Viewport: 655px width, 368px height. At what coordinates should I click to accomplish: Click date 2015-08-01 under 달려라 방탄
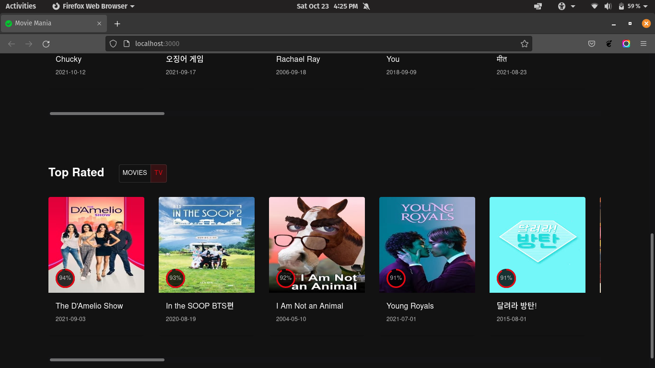(x=512, y=319)
